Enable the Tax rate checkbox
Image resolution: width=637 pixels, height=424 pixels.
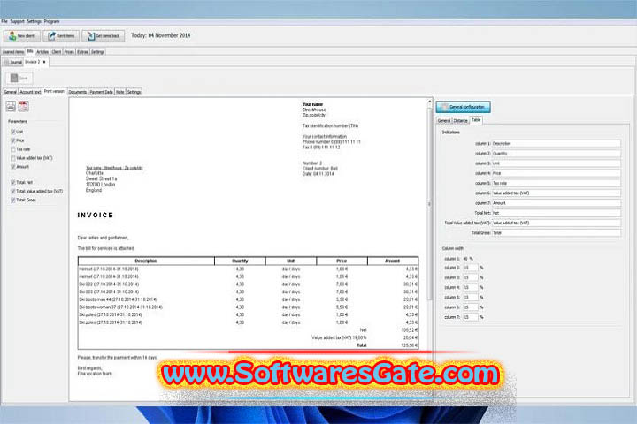13,149
